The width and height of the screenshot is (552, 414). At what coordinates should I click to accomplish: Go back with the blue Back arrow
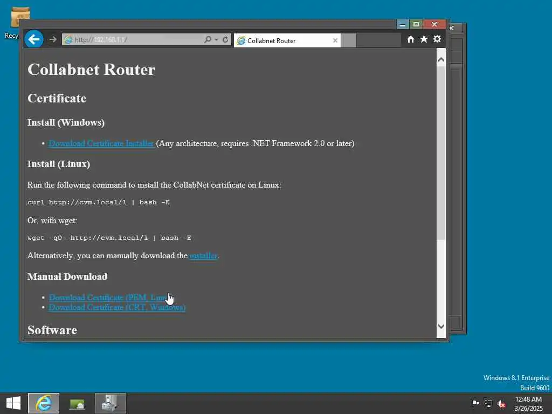[x=34, y=39]
